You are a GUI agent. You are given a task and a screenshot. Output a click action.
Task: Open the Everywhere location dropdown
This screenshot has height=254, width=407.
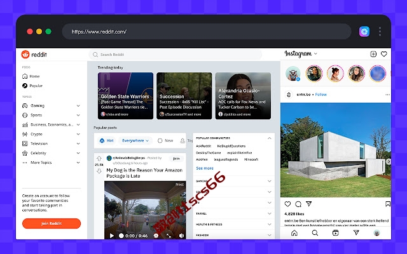pos(135,140)
